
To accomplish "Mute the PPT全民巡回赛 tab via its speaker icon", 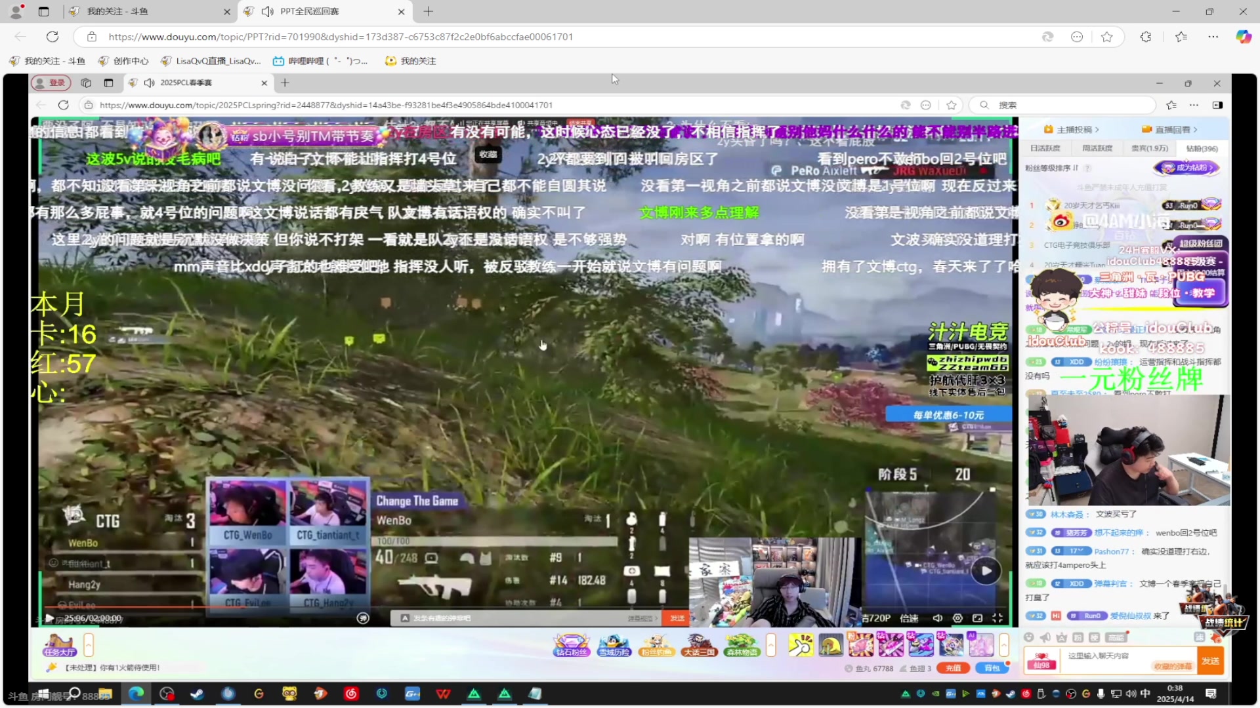I will (267, 11).
